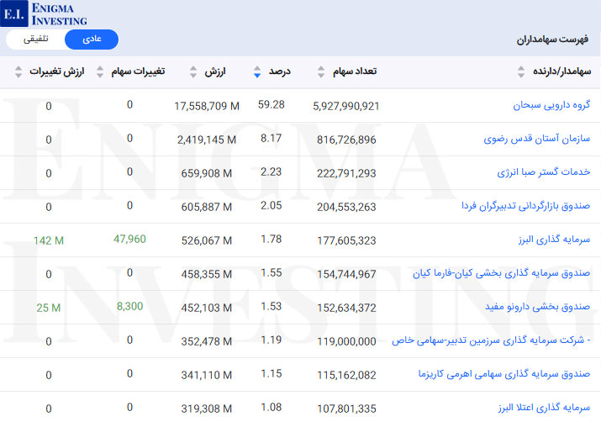This screenshot has height=422, width=601.
Task: Click the Enigma Investing E.I. logo
Action: pyautogui.click(x=44, y=13)
